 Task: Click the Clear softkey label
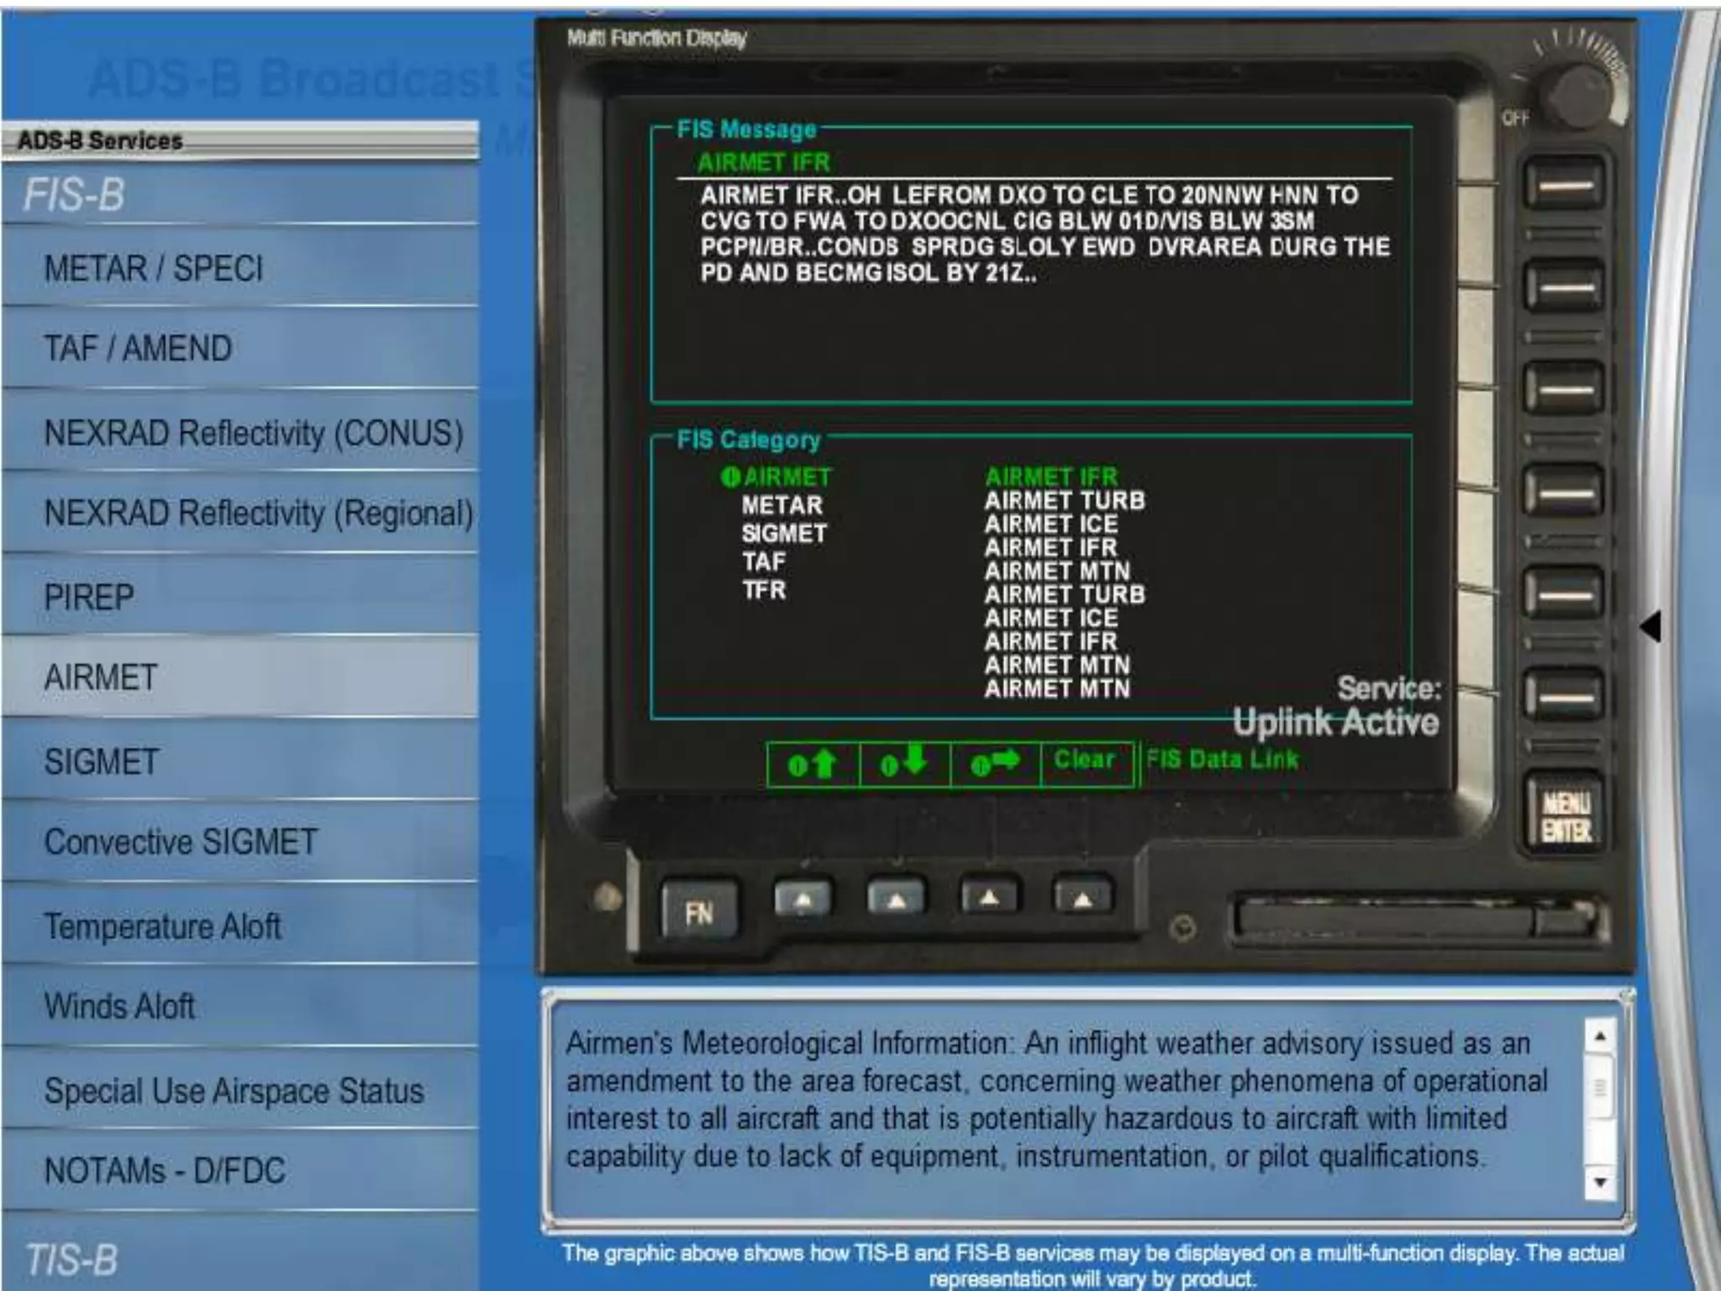(1085, 761)
